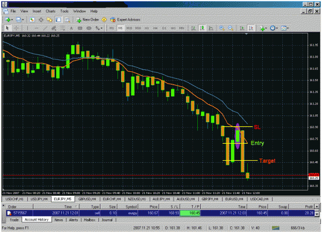Switch to M1 timeframe
The image size is (322, 232).
111,28
